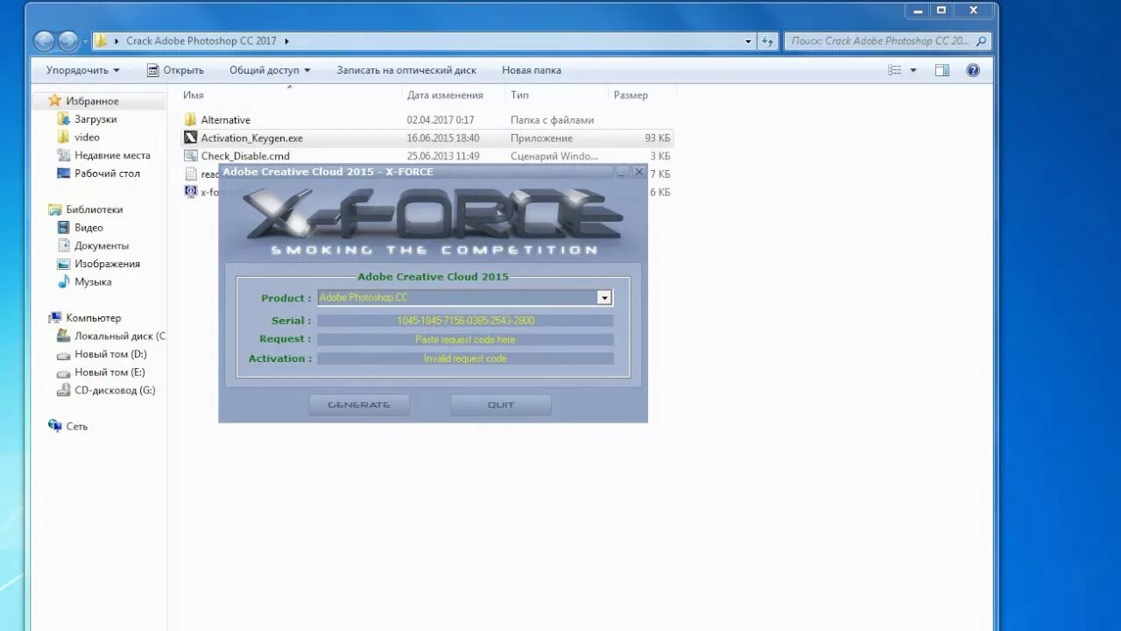Open Новый том (E:) drive
This screenshot has width=1121, height=631.
(109, 372)
